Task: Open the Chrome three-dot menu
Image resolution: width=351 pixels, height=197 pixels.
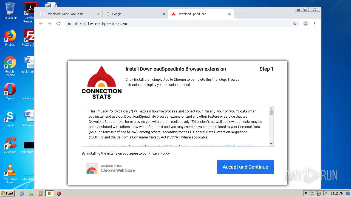Action: point(315,24)
